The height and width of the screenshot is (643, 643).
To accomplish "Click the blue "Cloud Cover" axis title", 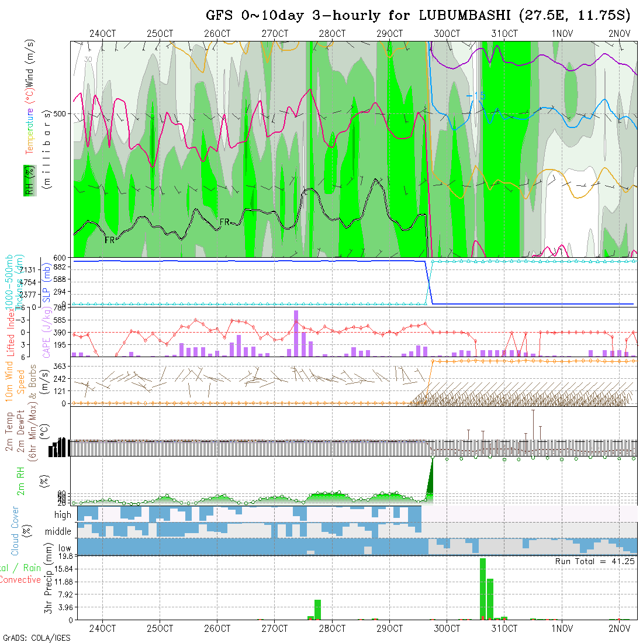I will point(15,531).
